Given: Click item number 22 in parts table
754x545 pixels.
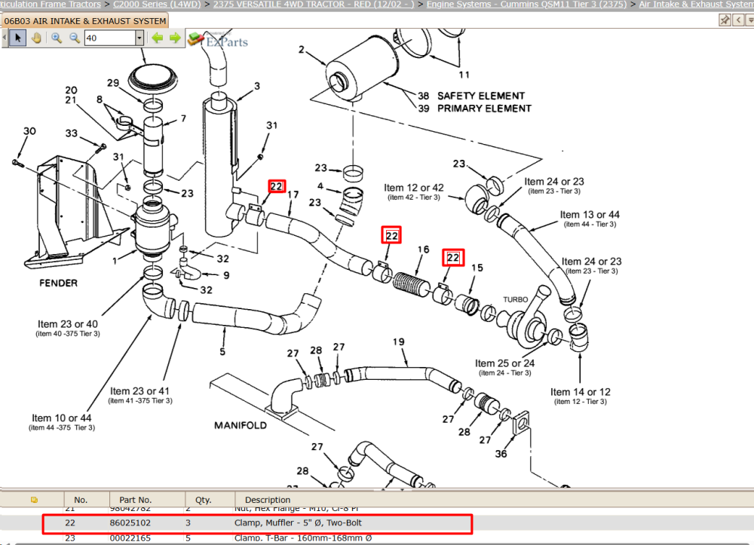Looking at the screenshot, I should tap(70, 523).
